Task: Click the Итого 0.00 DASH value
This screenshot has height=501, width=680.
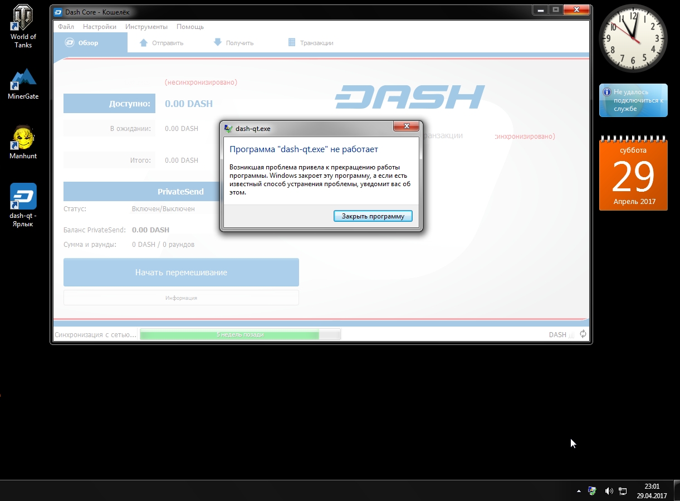Action: 182,160
